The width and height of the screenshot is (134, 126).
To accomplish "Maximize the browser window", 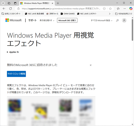I will point(124,3).
